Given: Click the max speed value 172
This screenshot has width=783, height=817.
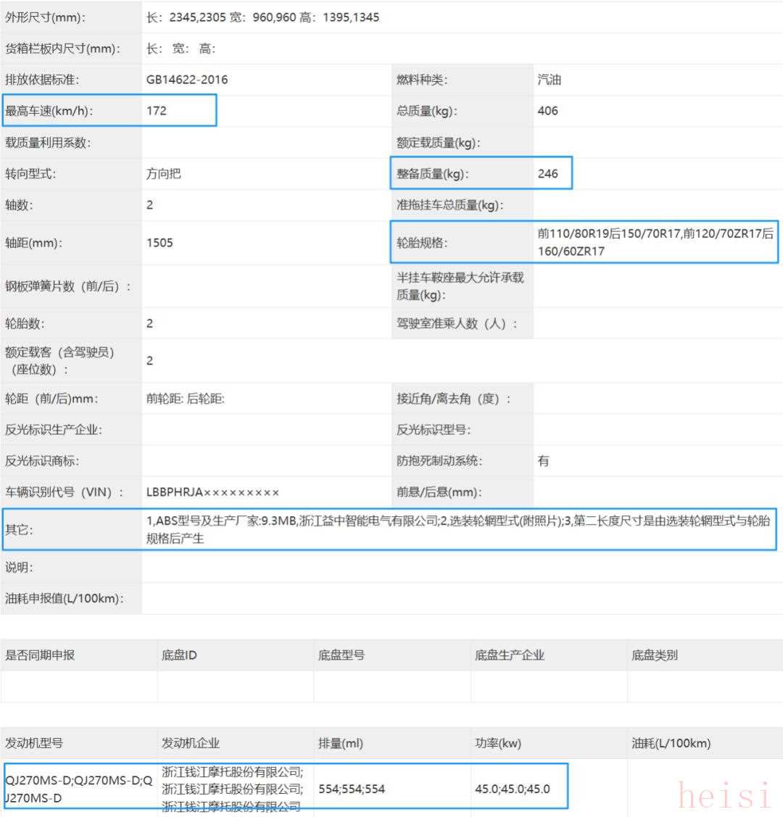Looking at the screenshot, I should [157, 111].
